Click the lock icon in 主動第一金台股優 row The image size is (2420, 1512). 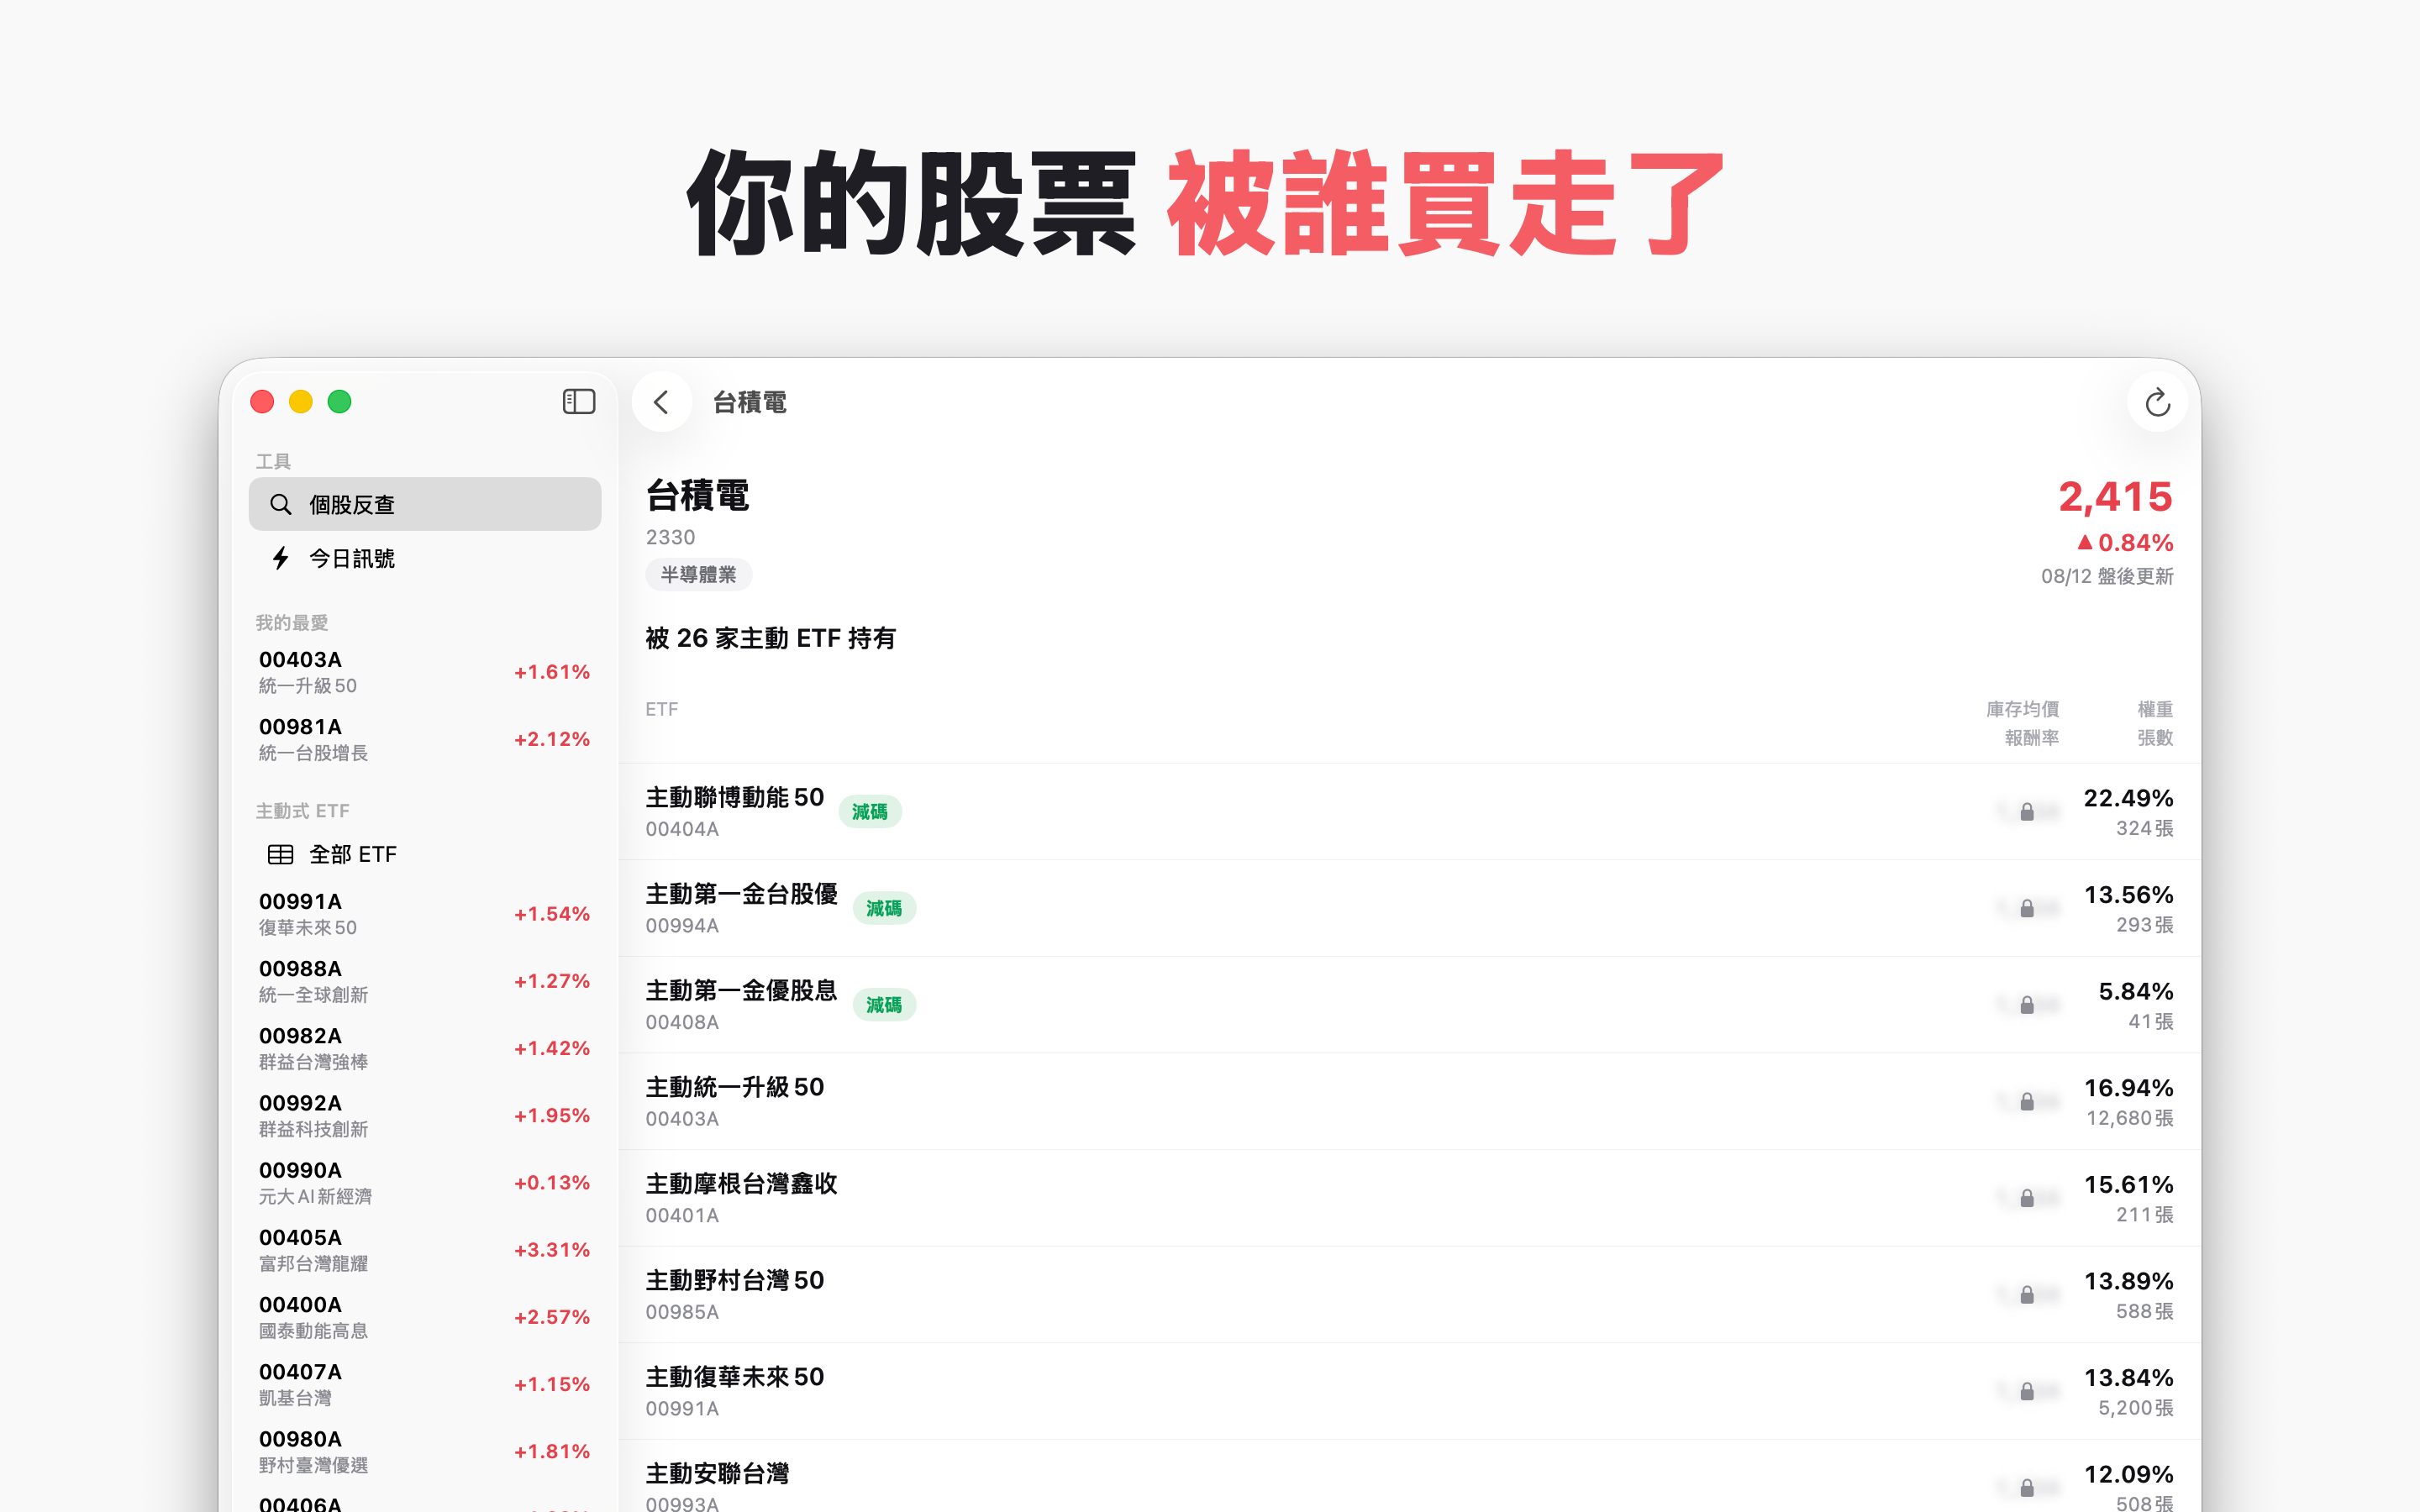[x=2026, y=908]
